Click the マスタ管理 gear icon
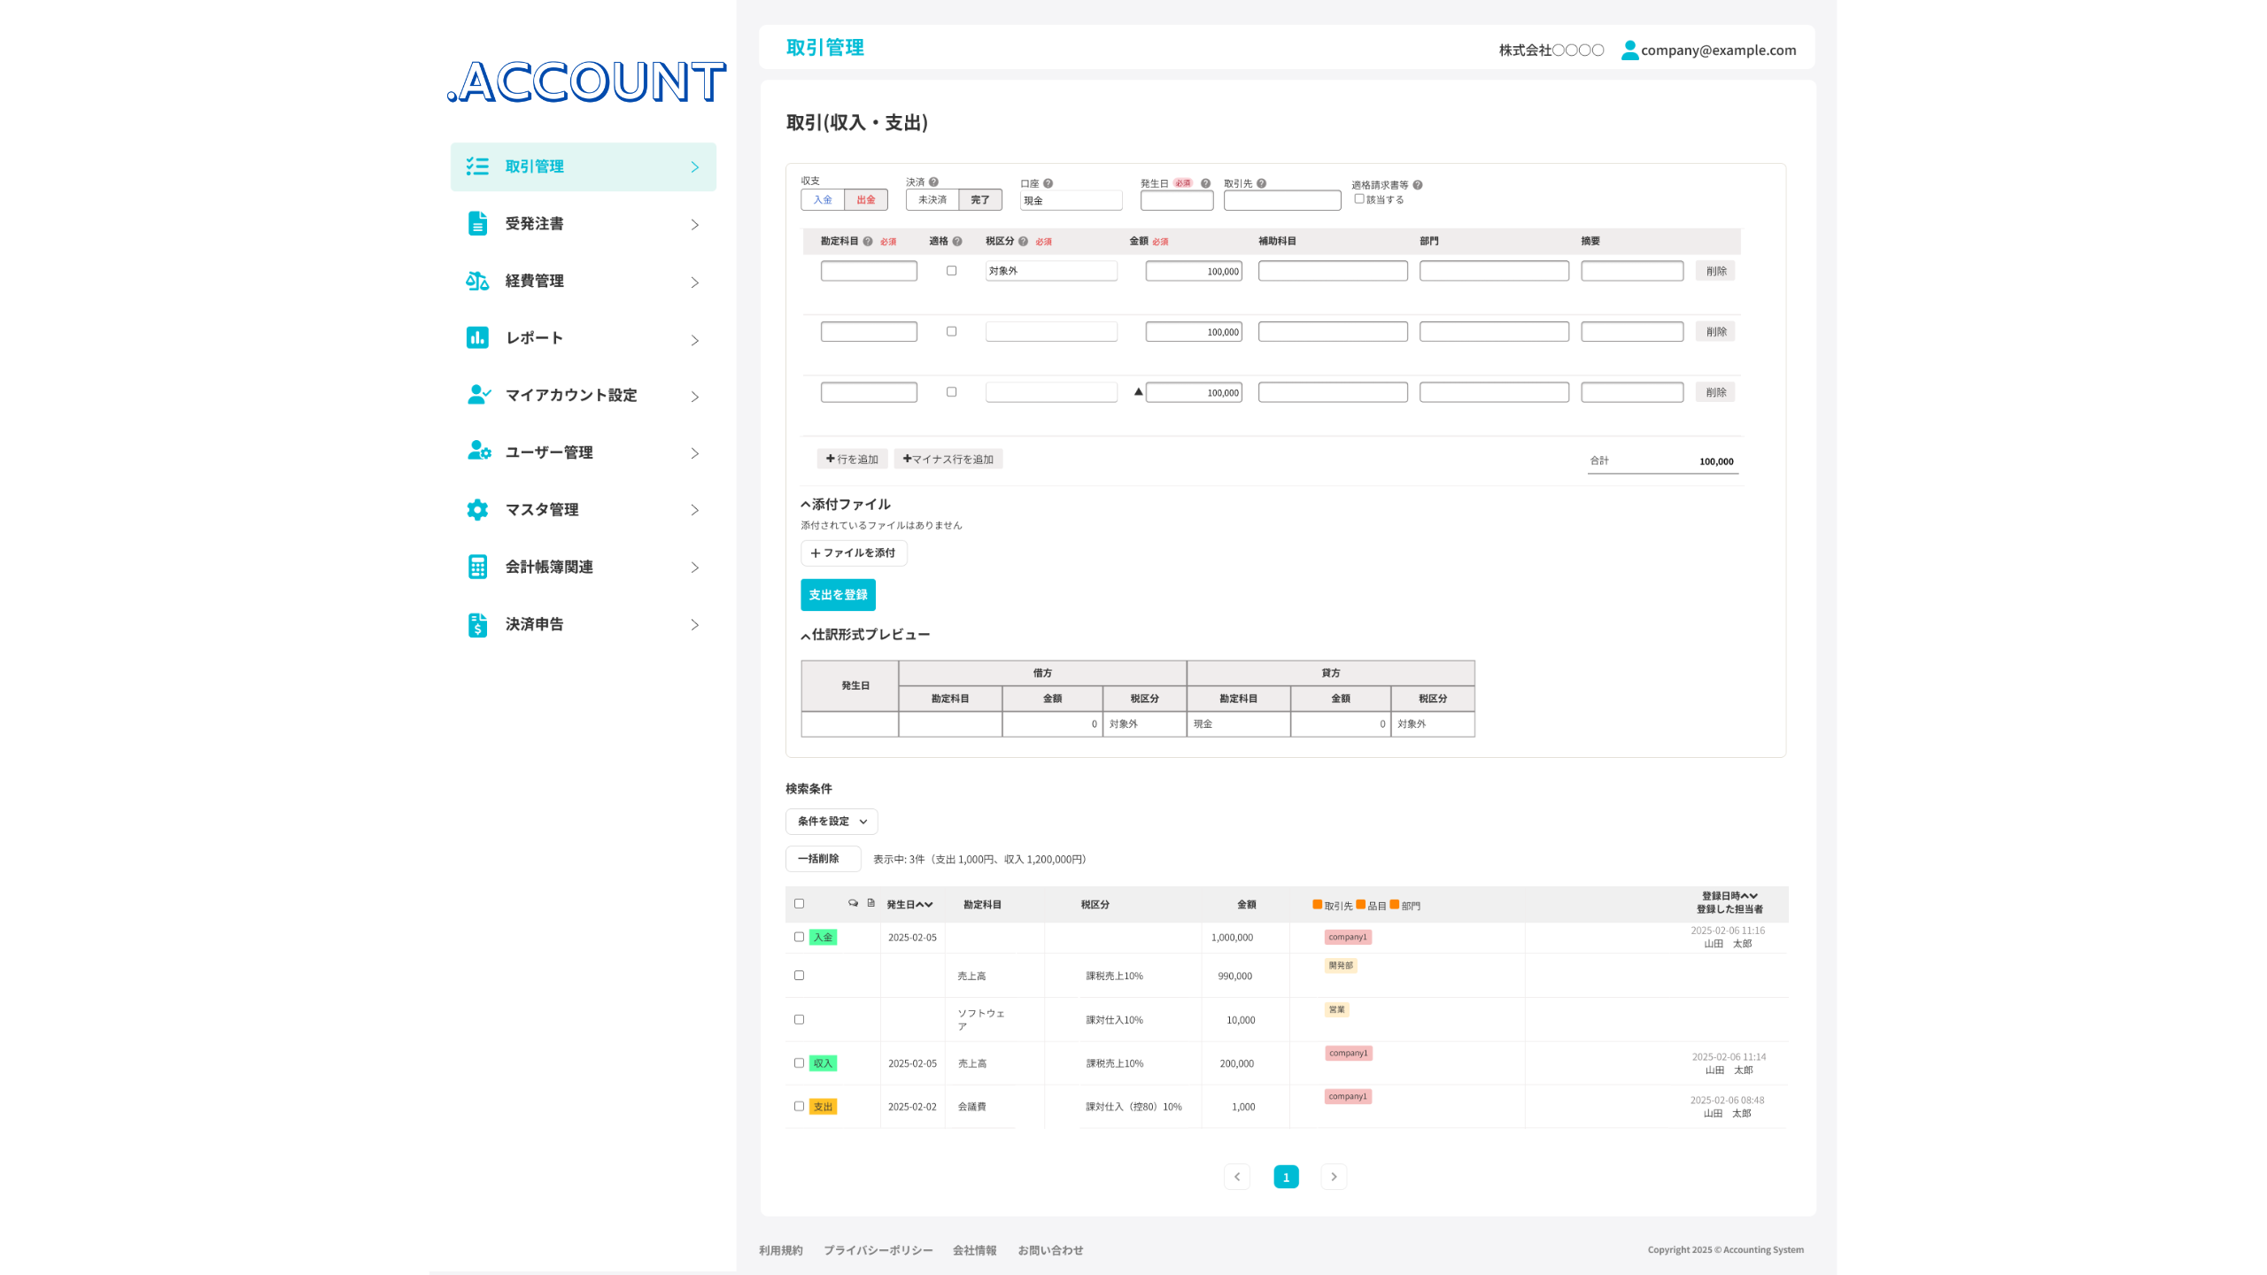 (477, 509)
